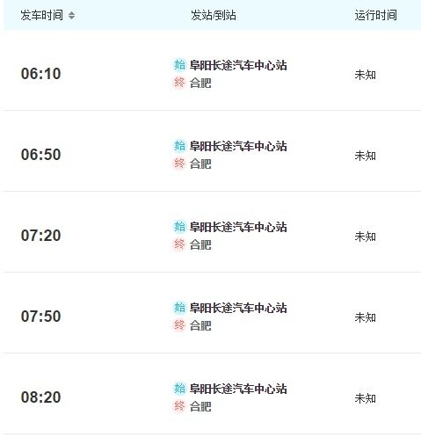Select the 06:10 departure time

[x=40, y=74]
